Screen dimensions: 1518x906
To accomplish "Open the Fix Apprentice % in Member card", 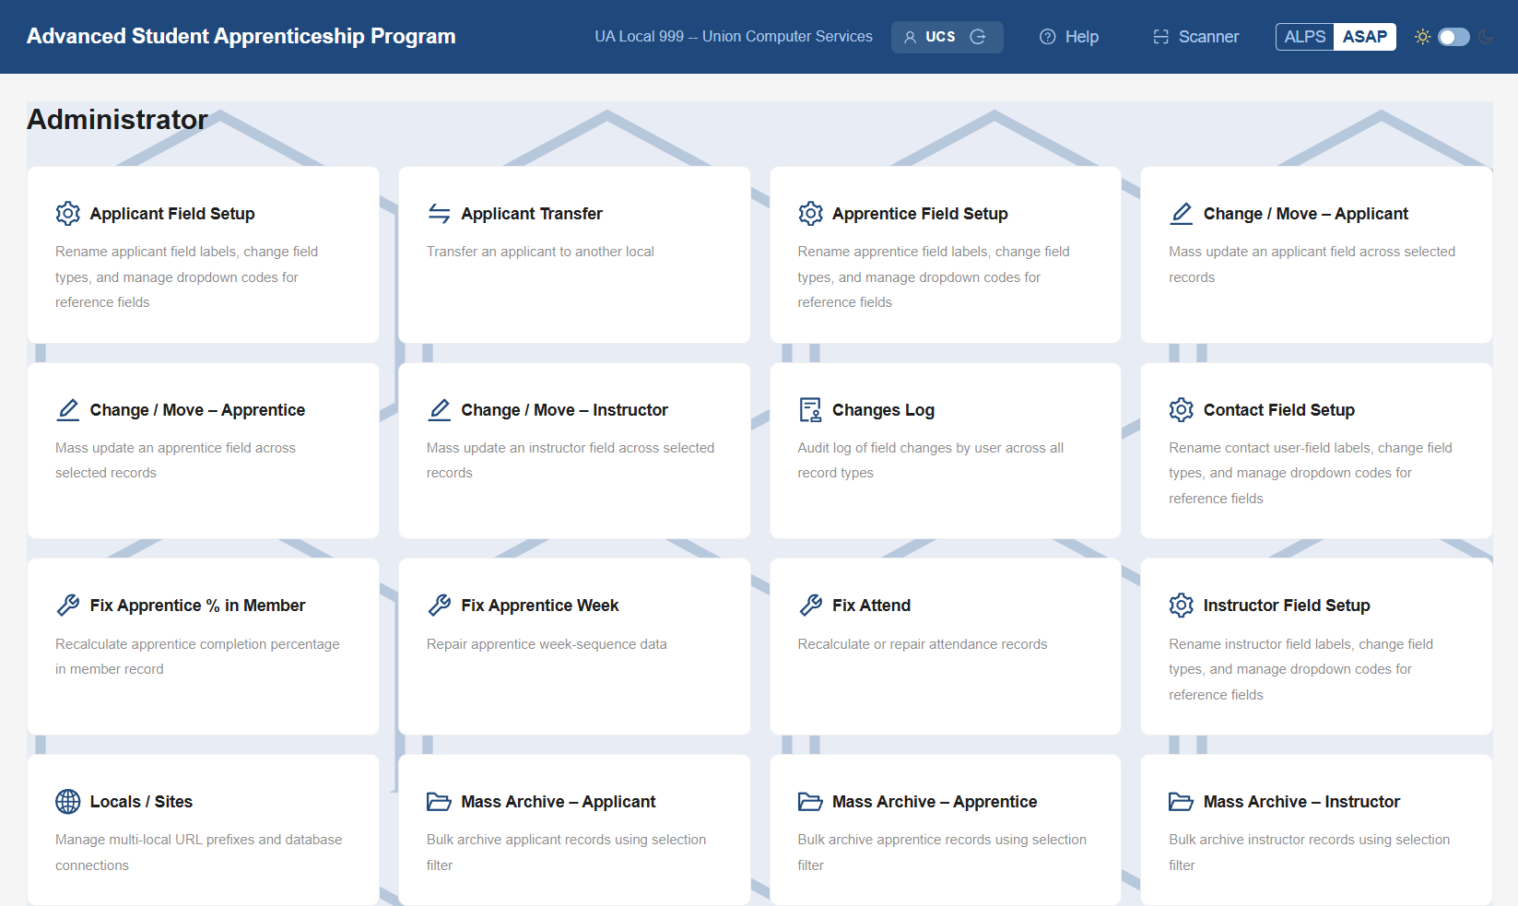I will 204,646.
